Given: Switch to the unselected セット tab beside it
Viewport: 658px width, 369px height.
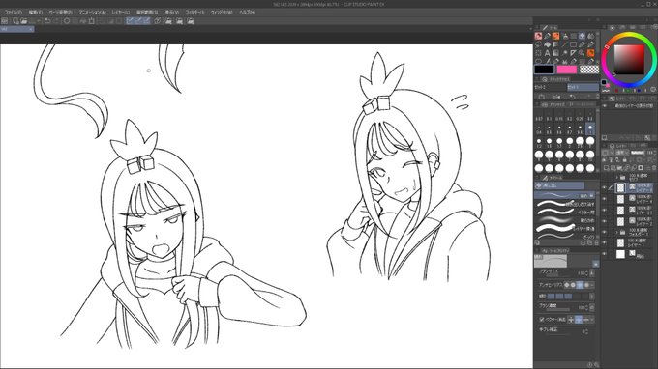Looking at the screenshot, I should coord(551,87).
